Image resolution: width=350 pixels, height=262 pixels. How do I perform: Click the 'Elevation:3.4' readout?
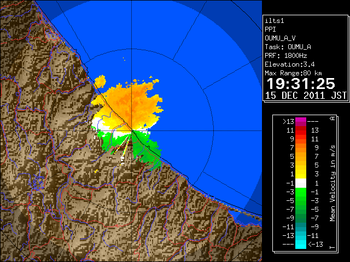point(290,64)
